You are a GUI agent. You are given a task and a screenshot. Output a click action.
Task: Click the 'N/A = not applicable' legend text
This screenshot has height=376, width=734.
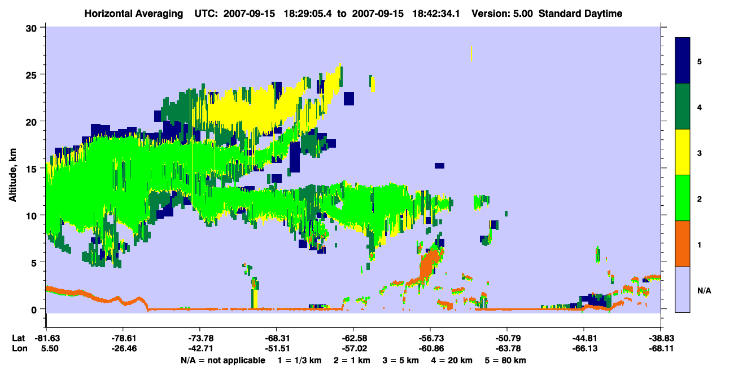(222, 360)
